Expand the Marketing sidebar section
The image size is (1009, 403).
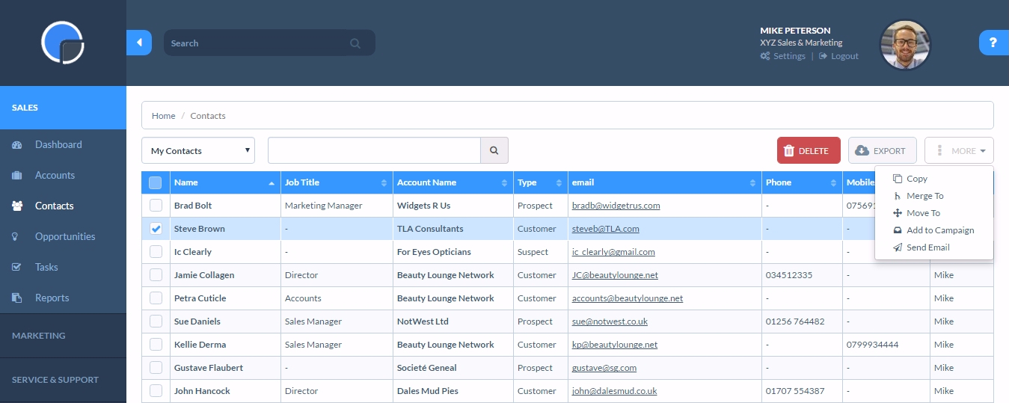63,336
